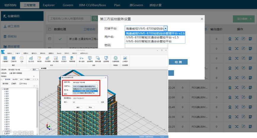Click the edit pencil icon in 新土建 row

point(243,39)
